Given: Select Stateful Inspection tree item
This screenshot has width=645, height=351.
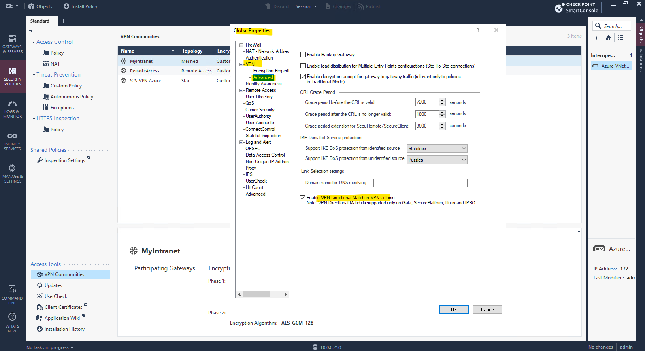Looking at the screenshot, I should tap(263, 136).
